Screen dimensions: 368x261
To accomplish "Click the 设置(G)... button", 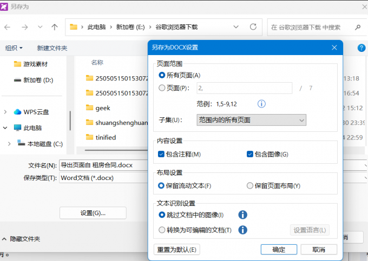I will point(93,213).
